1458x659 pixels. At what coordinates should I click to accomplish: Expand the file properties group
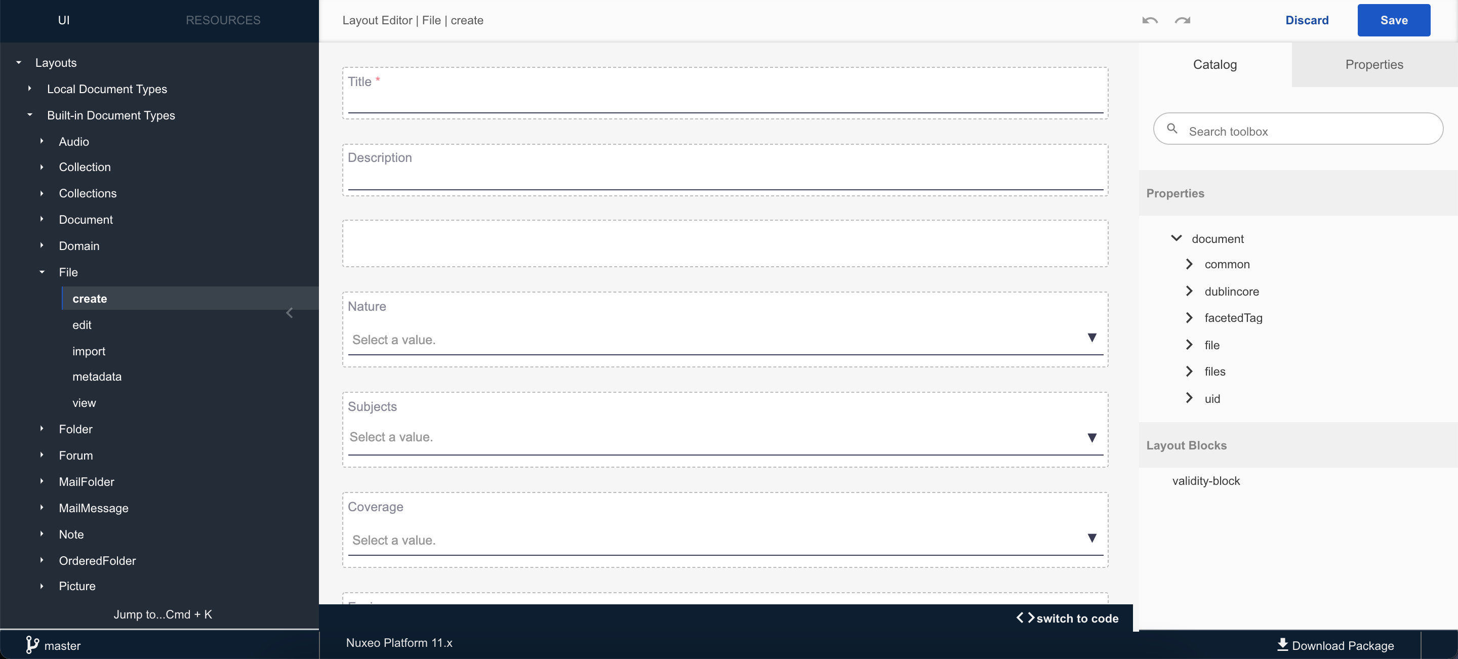click(x=1189, y=345)
